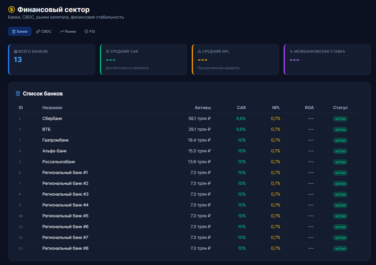Viewport: 376px width, 265px height.
Task: Click the building icon in Всего банков card
Action: (16, 51)
